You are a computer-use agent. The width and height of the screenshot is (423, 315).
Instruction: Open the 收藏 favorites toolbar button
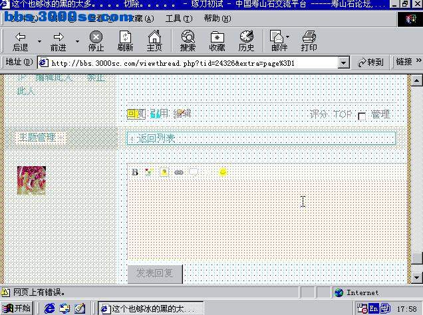click(217, 41)
